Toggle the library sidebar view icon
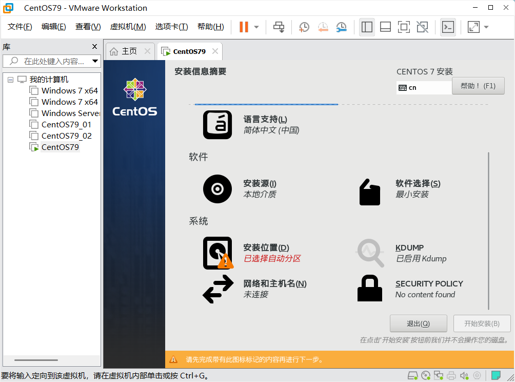This screenshot has width=515, height=382. pyautogui.click(x=367, y=27)
